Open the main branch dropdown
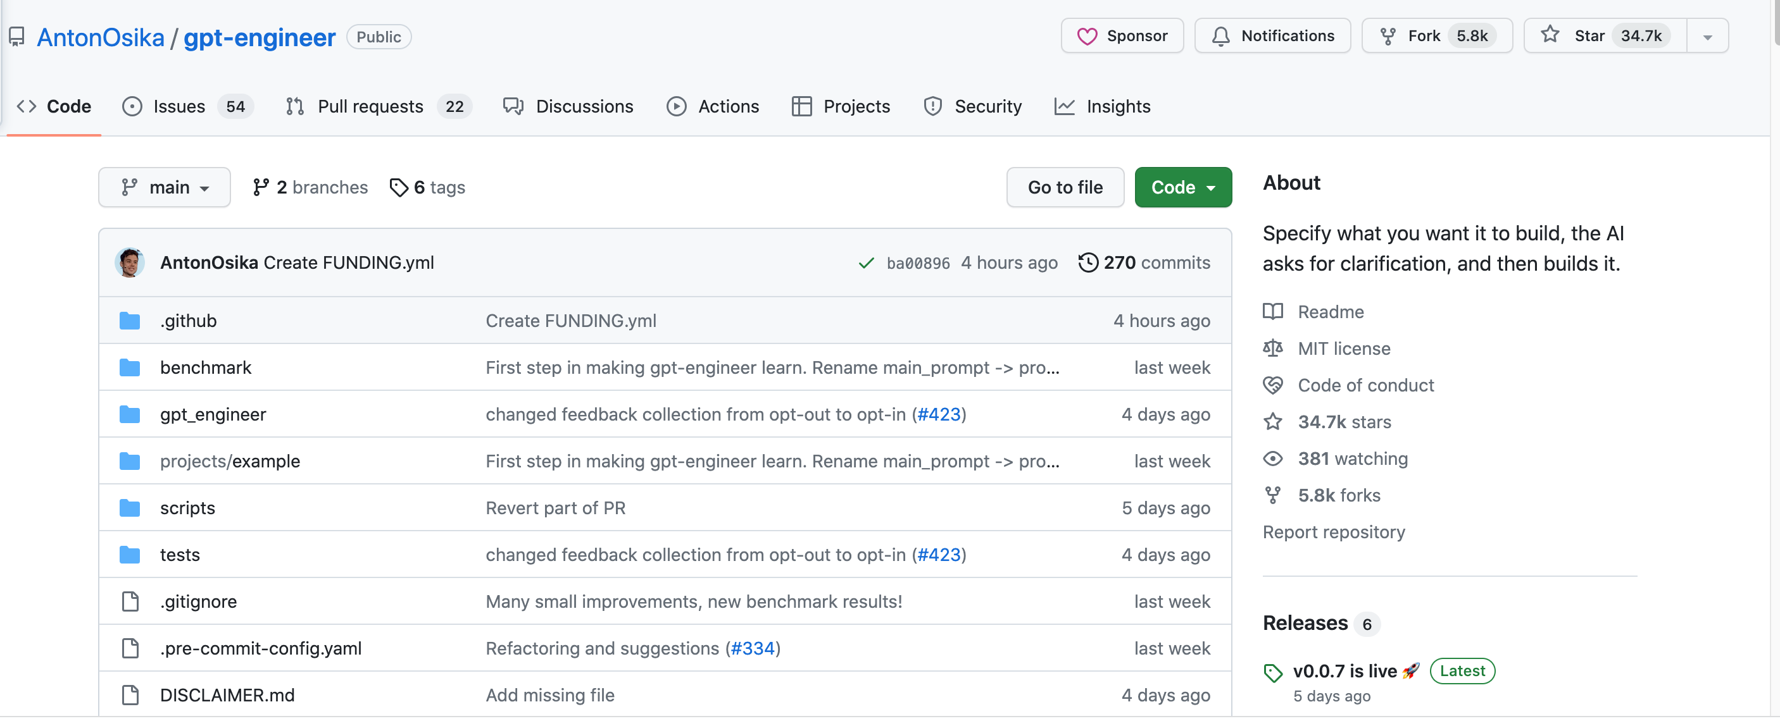 coord(165,187)
